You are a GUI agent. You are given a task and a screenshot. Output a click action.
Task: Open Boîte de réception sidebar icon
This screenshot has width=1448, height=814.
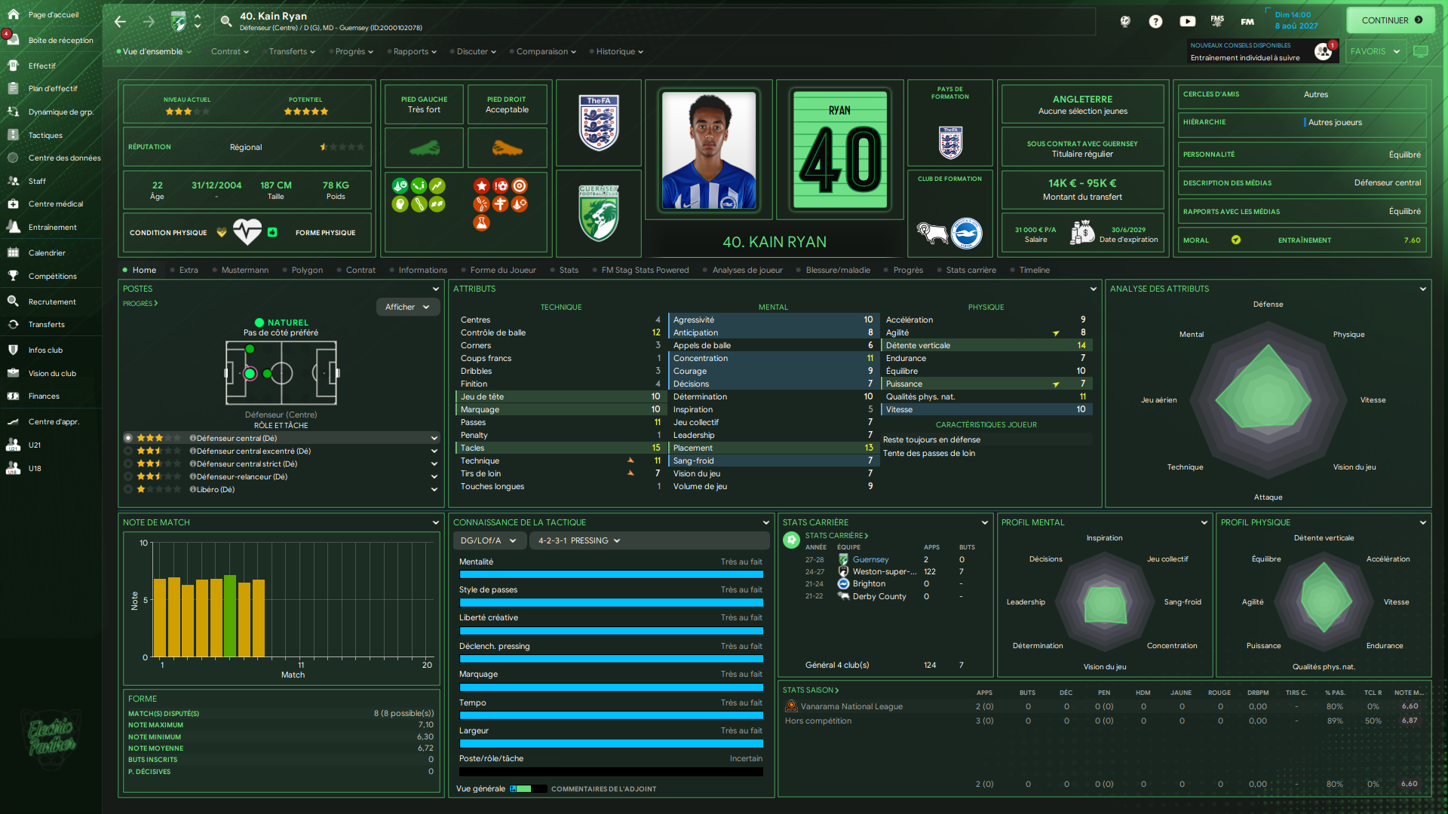tap(13, 40)
